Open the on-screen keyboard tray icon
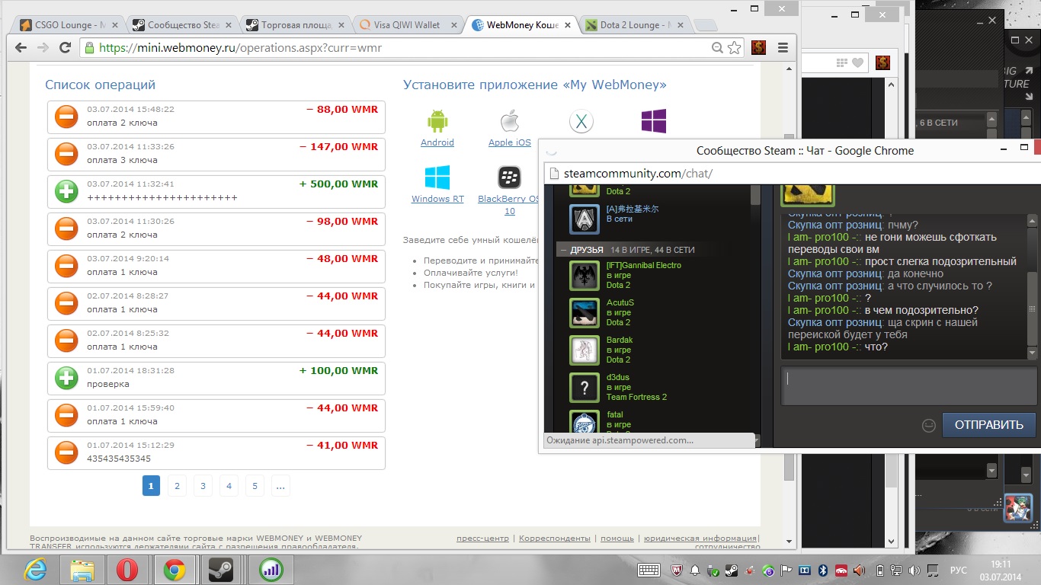Viewport: 1041px width, 585px height. (x=649, y=570)
